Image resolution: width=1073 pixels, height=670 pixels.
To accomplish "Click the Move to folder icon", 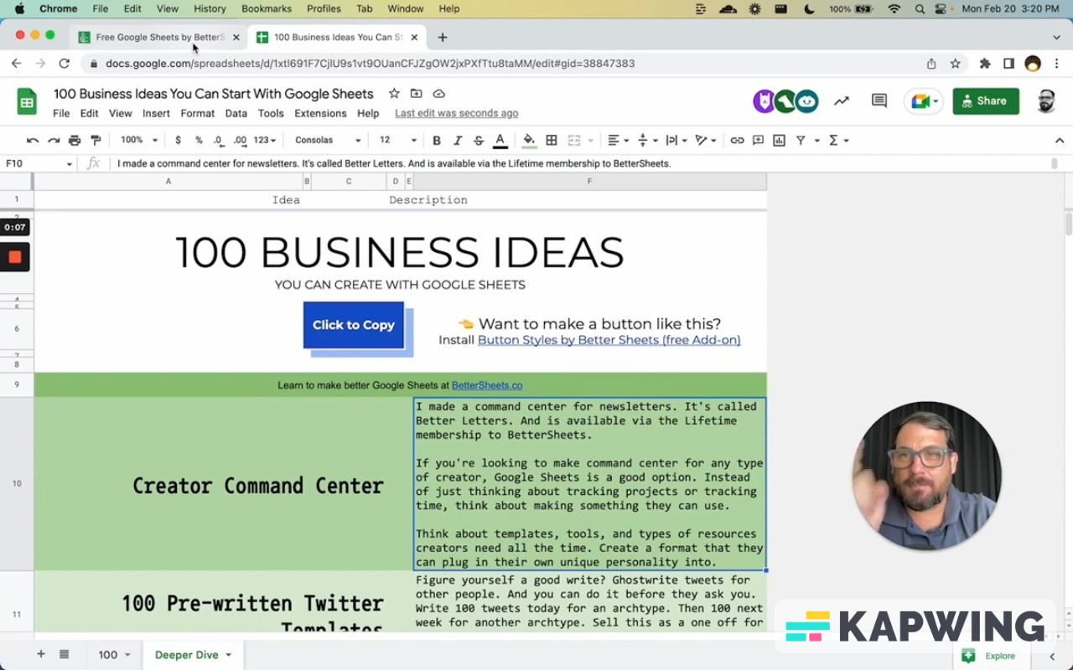I will (417, 94).
